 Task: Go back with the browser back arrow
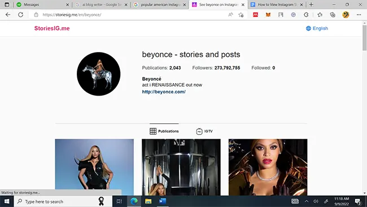click(8, 15)
